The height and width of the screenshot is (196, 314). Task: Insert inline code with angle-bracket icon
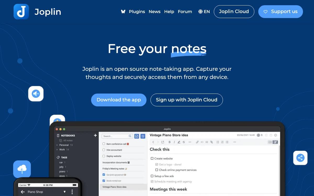[202, 142]
